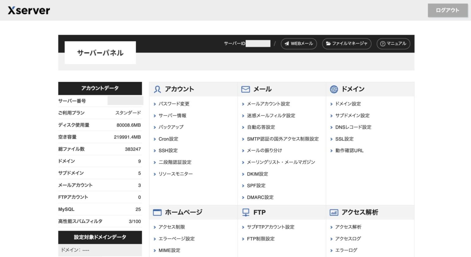This screenshot has width=471, height=257.
Task: Select SSL設定 under Domain
Action: point(344,139)
